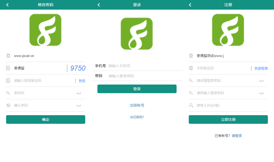Click 发送 to send SMS code

click(x=82, y=81)
